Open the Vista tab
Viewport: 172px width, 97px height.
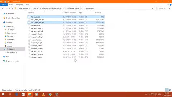point(28,5)
